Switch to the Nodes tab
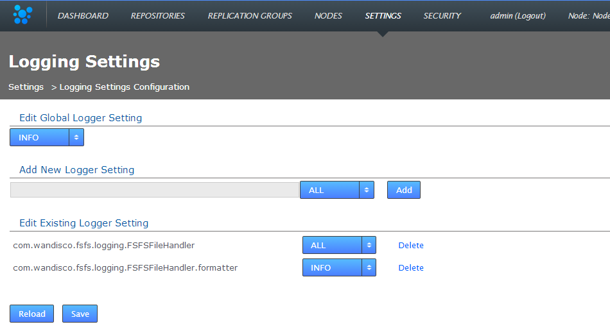The width and height of the screenshot is (610, 329). 328,16
